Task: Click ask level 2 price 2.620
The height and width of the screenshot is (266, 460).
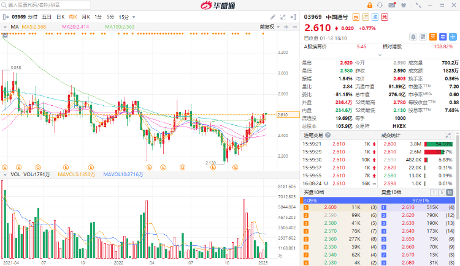Action: (x=408, y=215)
